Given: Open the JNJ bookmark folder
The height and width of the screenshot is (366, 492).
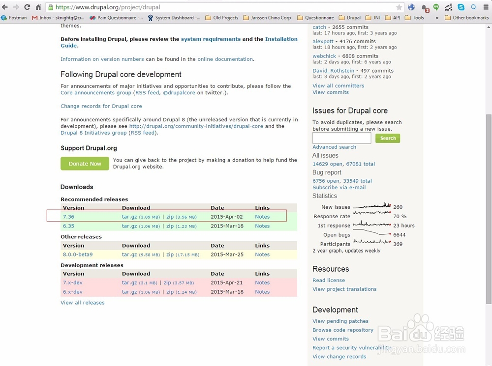Looking at the screenshot, I should (x=373, y=18).
